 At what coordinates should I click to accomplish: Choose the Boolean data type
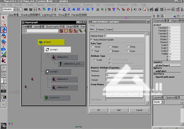tap(110, 51)
